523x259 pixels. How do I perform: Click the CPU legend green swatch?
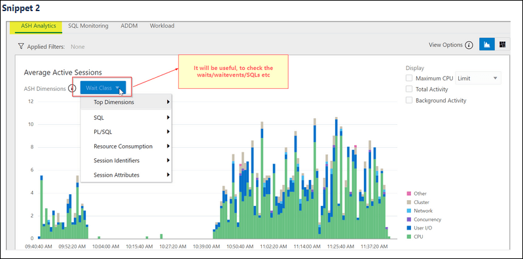(409, 237)
